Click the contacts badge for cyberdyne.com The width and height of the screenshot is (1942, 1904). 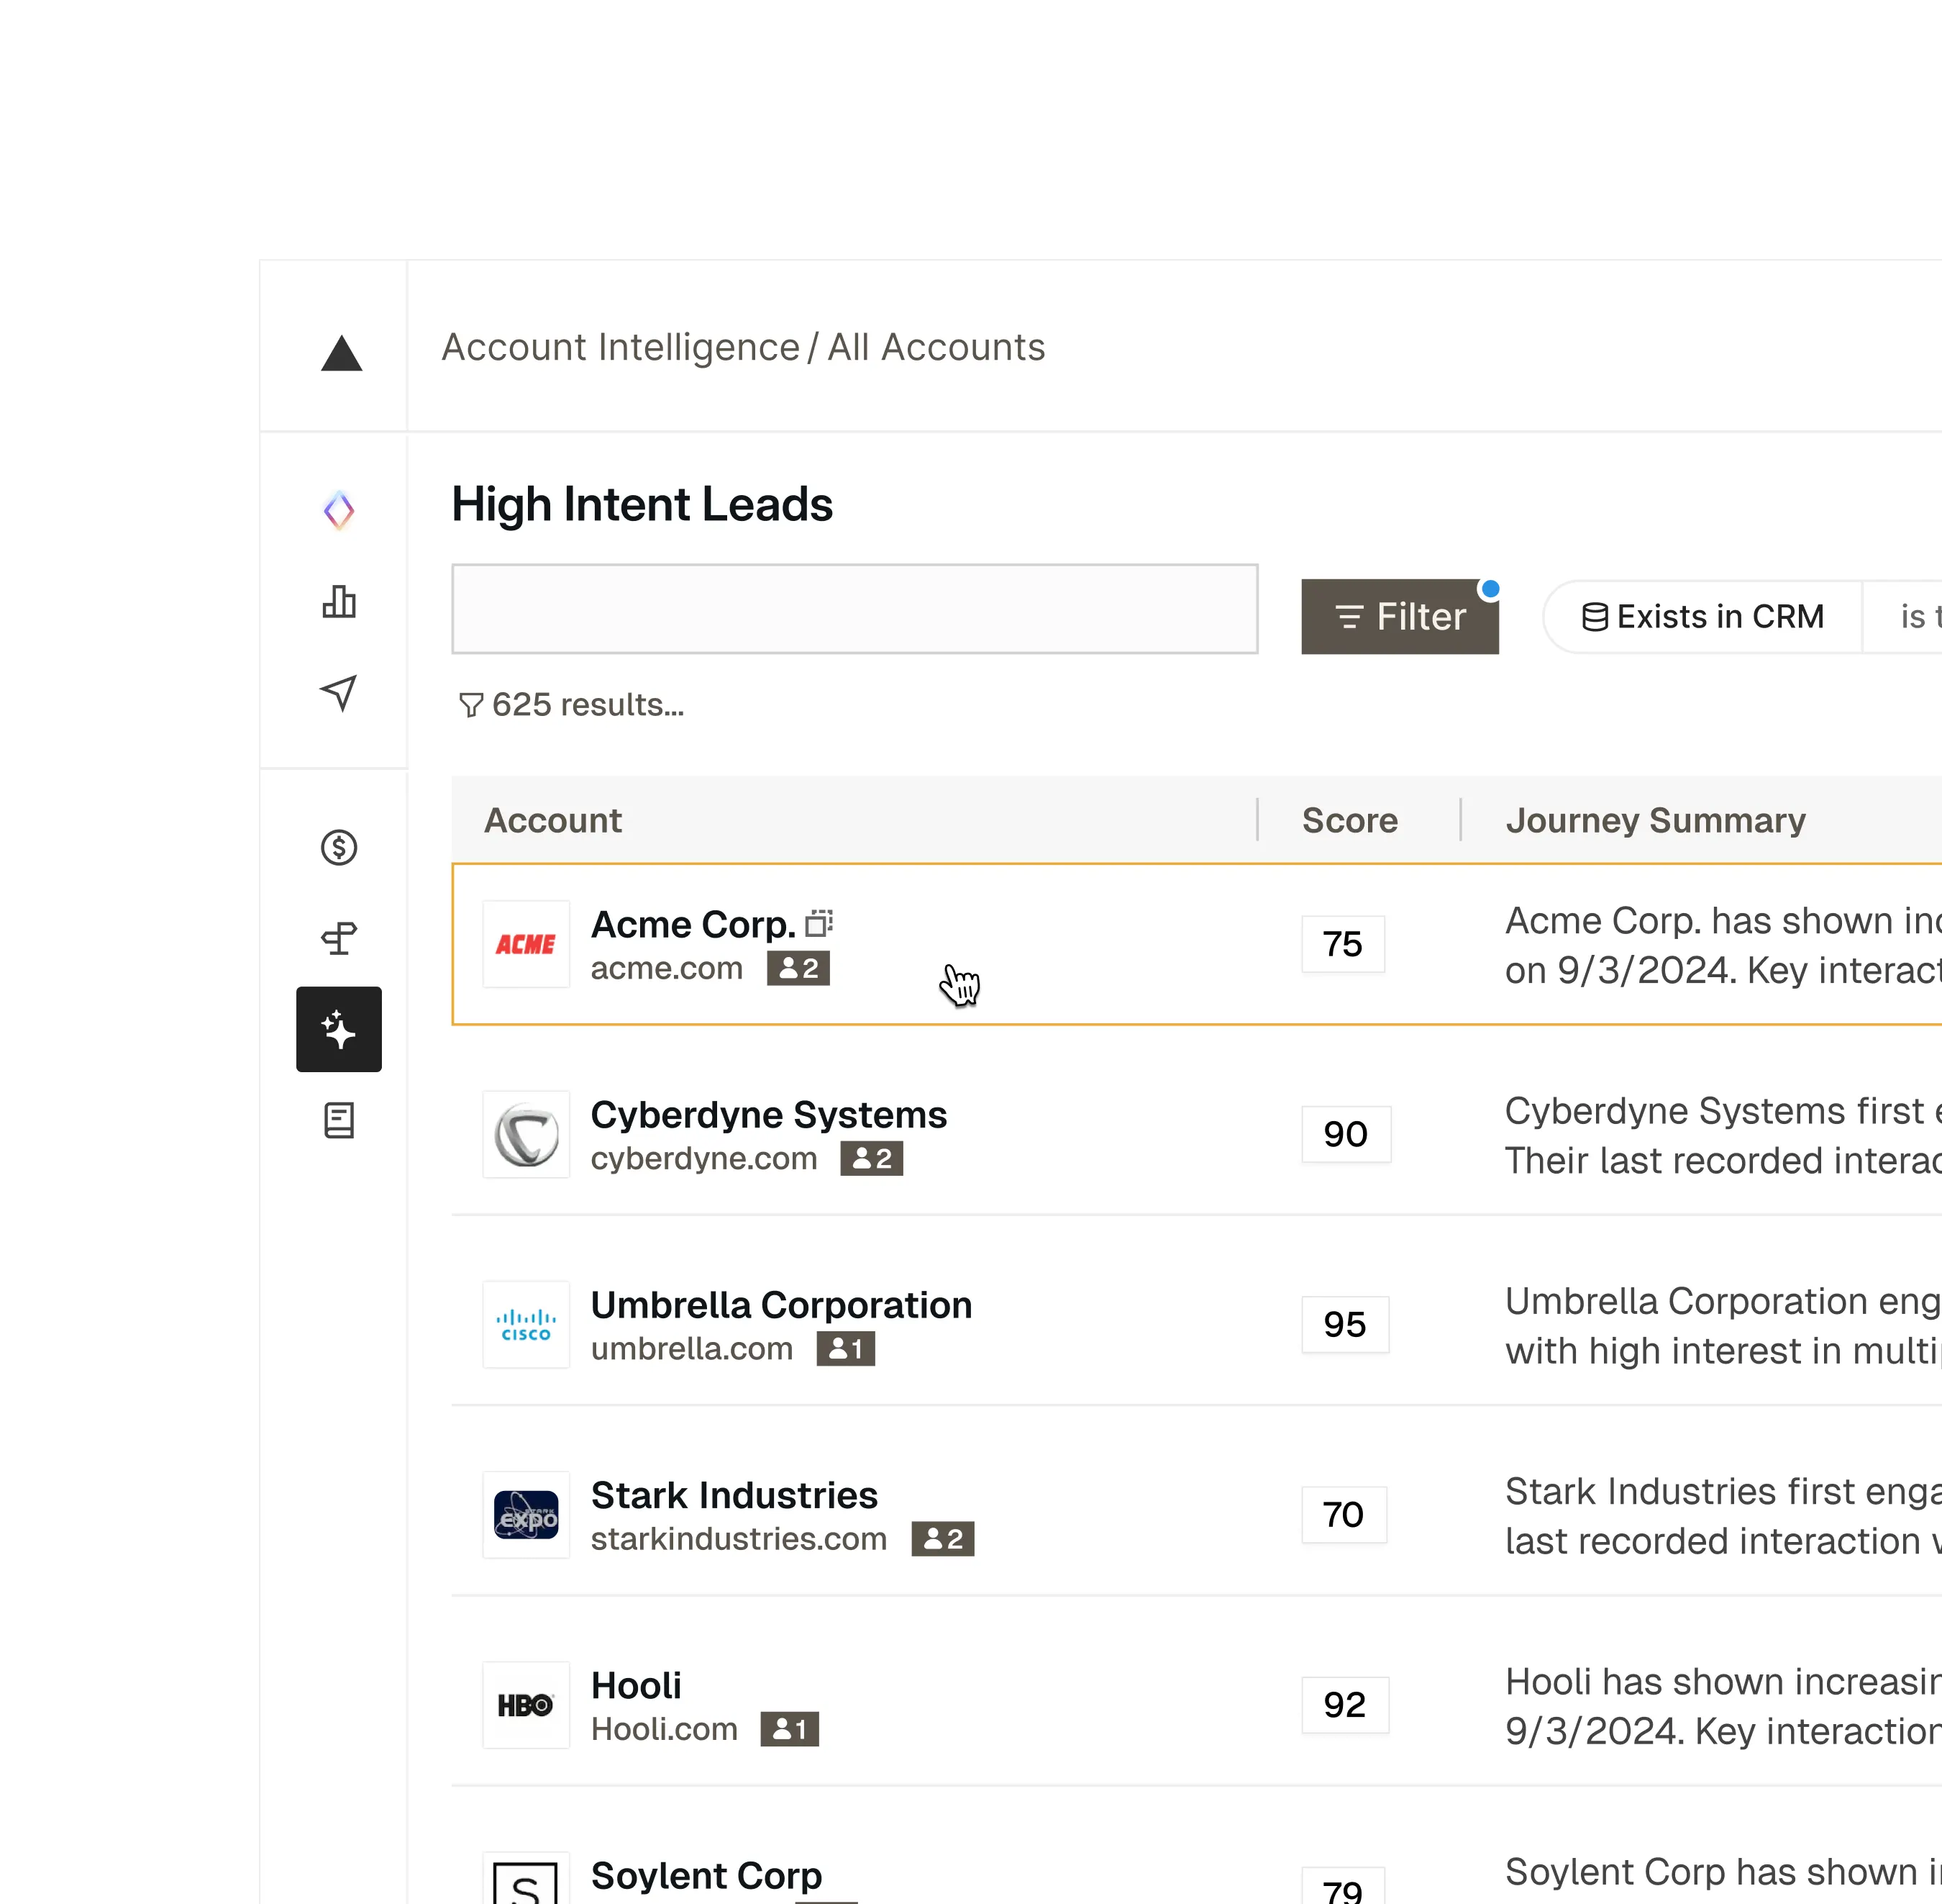(x=872, y=1158)
